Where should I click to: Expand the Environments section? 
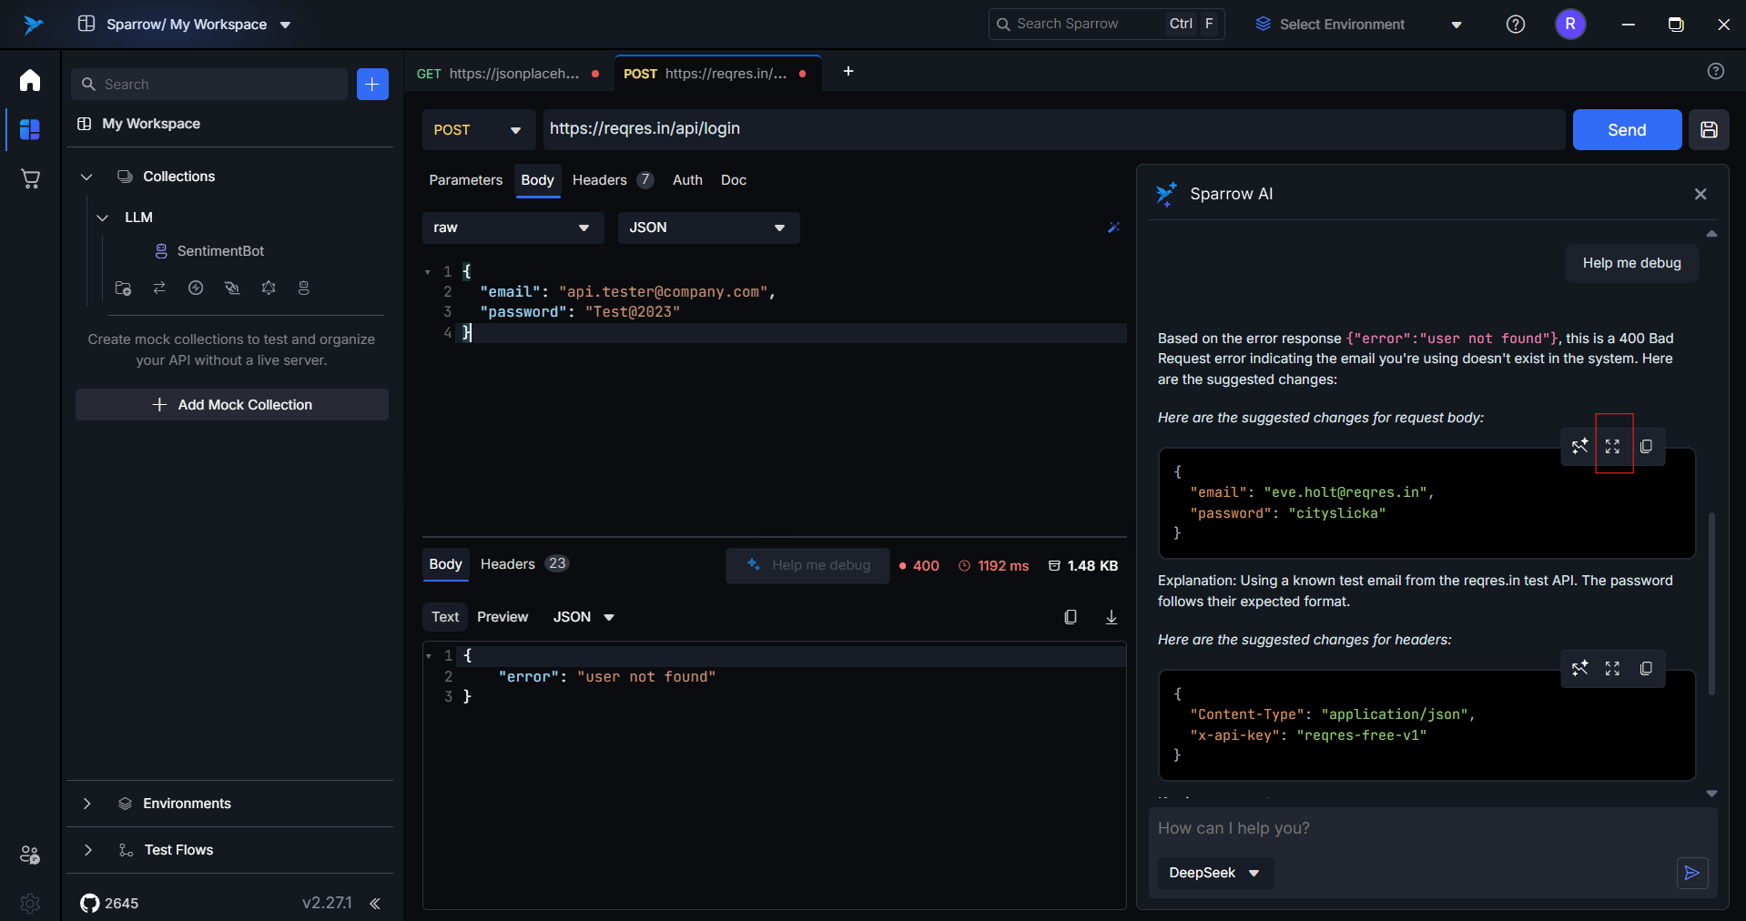(86, 804)
